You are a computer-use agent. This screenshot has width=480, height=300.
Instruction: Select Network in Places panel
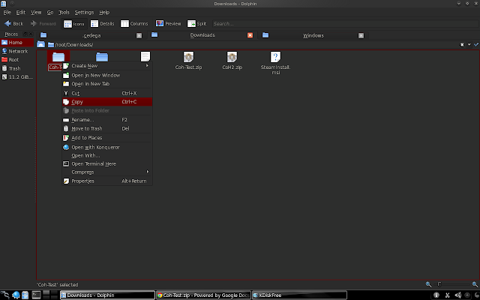16,51
